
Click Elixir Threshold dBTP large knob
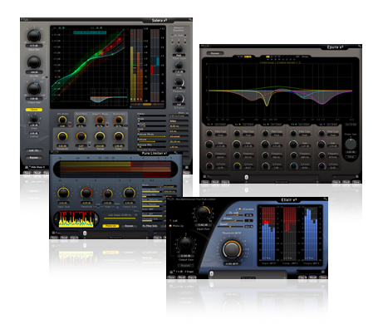232,249
